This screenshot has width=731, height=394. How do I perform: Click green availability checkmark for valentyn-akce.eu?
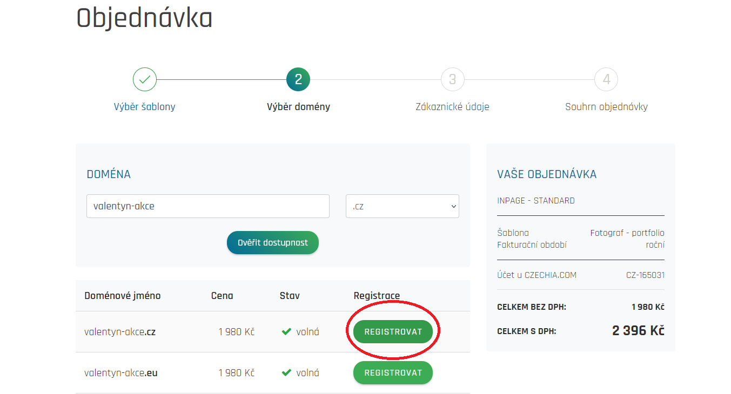[x=286, y=373]
